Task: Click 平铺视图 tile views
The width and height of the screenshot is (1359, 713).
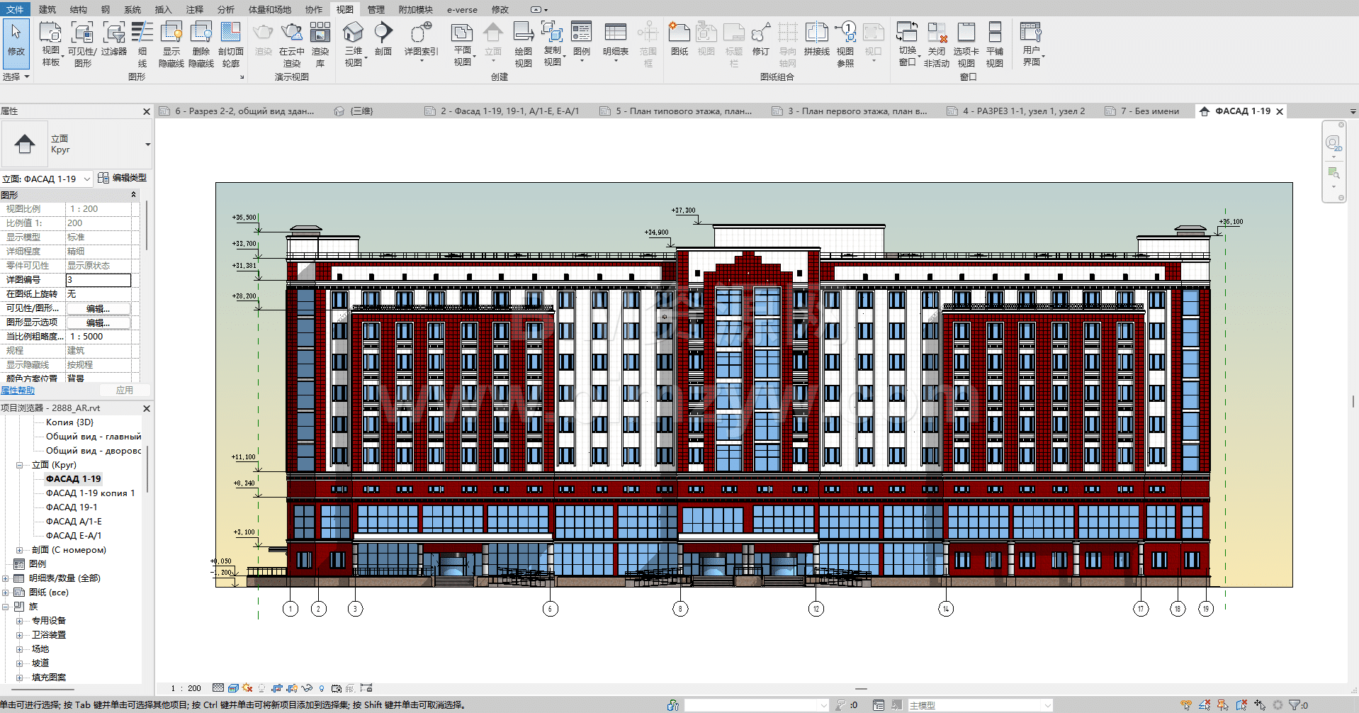Action: tap(995, 44)
